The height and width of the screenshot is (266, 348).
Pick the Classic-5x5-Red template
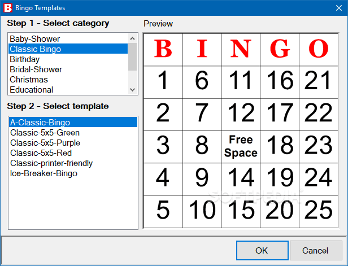(73, 153)
